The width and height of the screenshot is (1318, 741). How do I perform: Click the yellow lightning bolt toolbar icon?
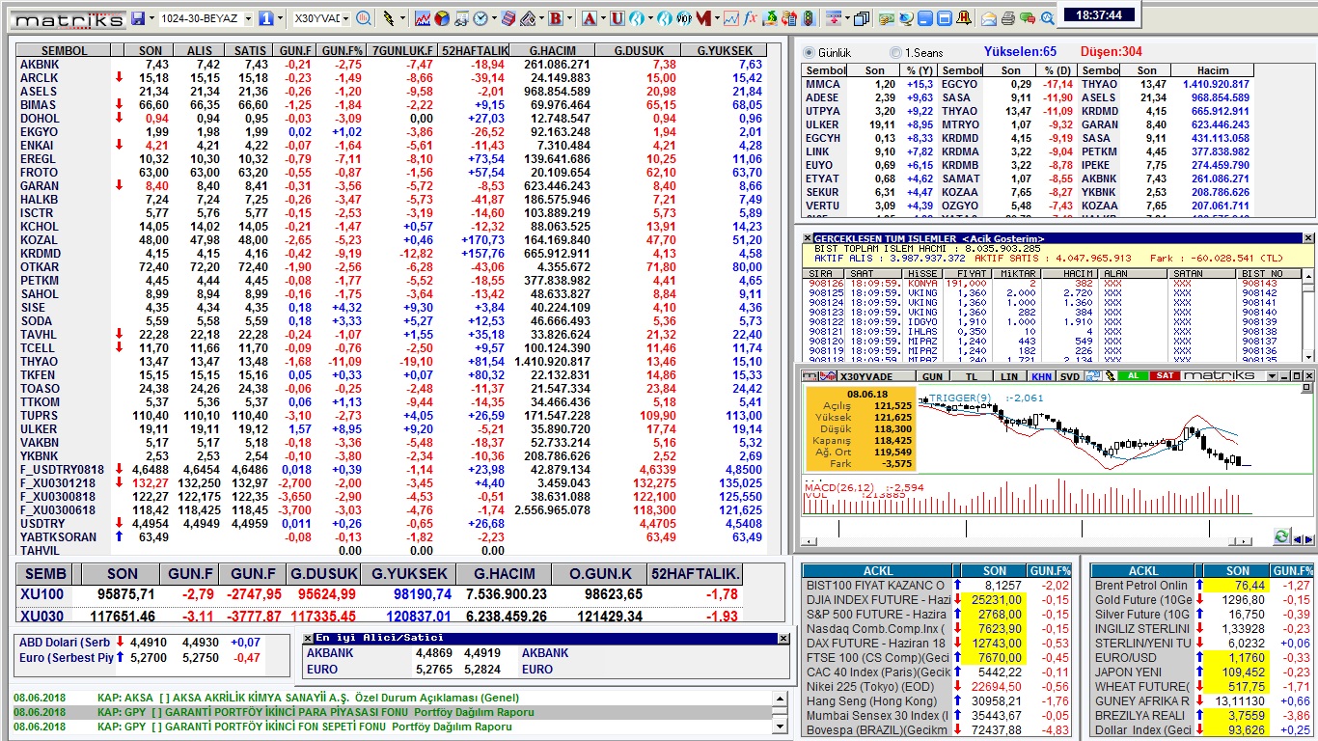[x=389, y=18]
